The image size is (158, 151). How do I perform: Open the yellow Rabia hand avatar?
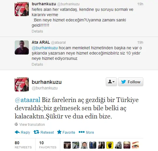(x=110, y=145)
